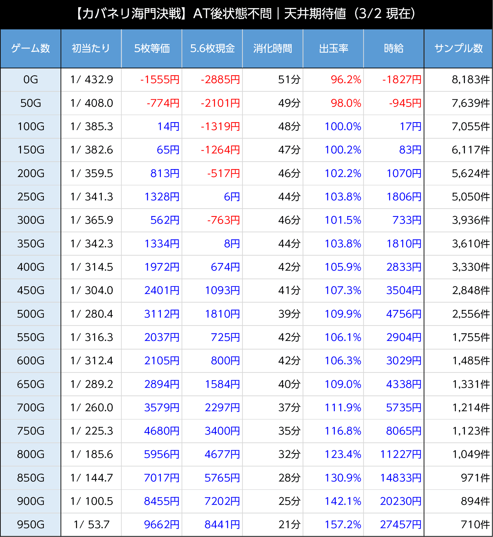
Task: Select the 4680円 value in 750G row
Action: click(x=161, y=431)
